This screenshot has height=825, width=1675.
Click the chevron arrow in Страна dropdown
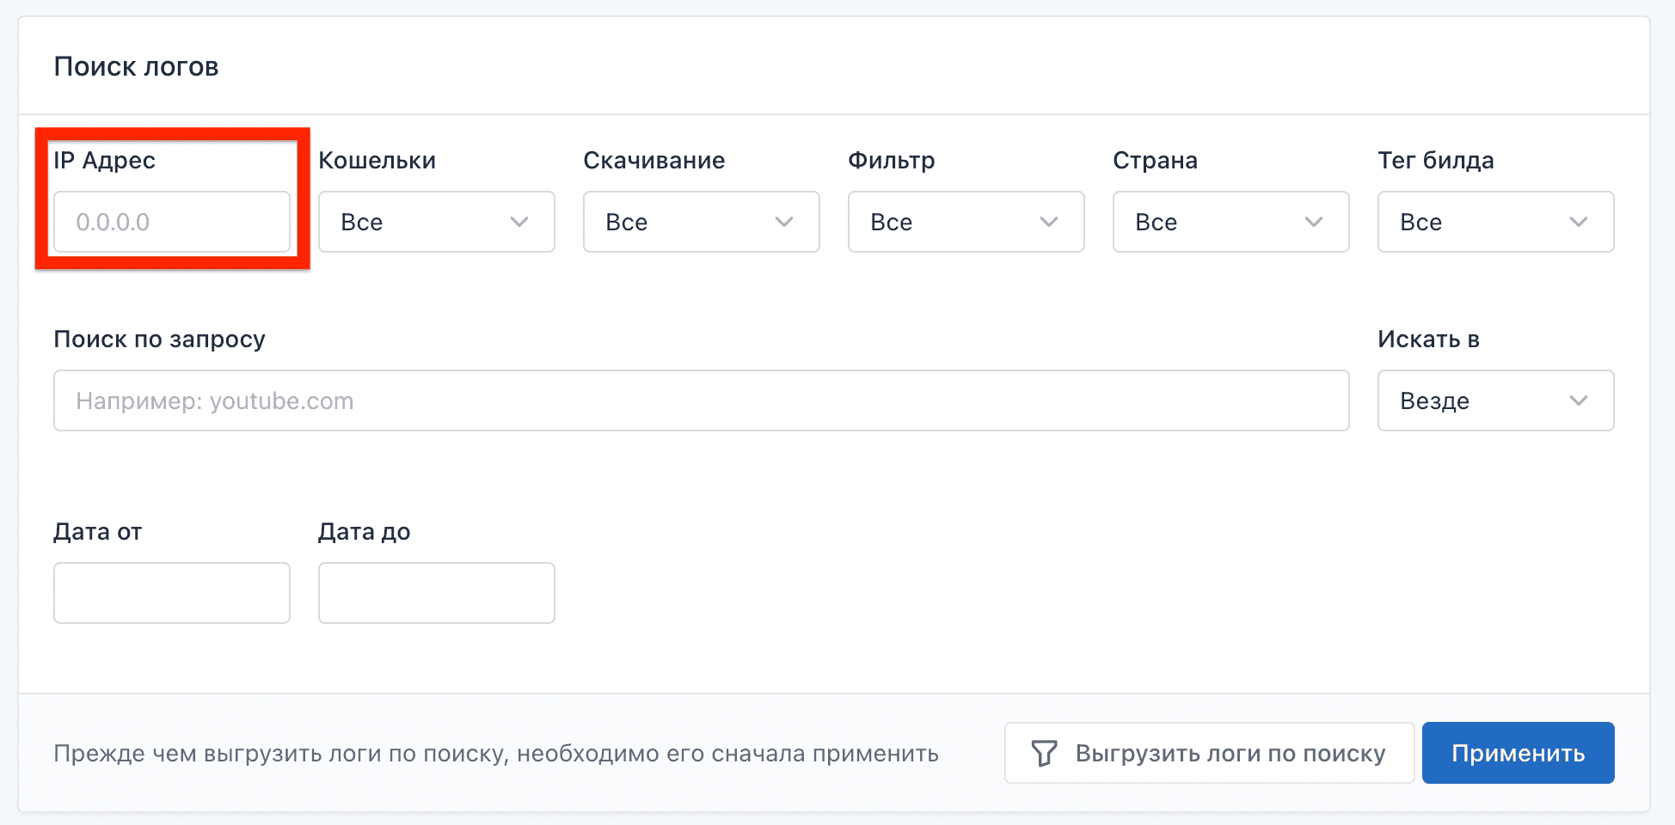[1314, 222]
